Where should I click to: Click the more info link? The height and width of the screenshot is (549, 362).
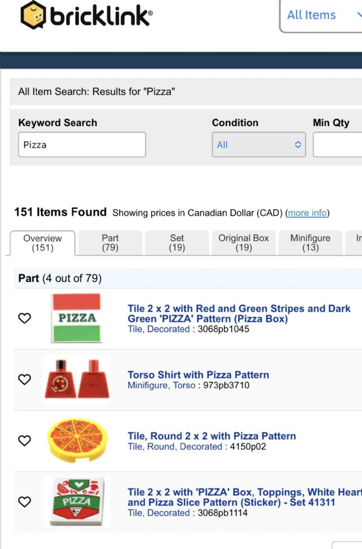click(x=307, y=213)
